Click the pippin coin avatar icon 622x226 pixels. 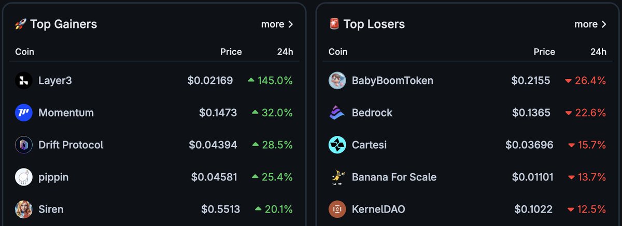click(24, 177)
